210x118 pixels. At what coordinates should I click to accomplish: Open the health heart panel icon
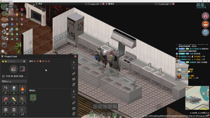click(x=4, y=25)
